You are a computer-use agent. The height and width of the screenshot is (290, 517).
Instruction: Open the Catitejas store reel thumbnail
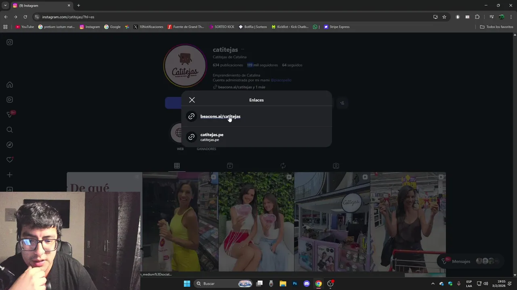pyautogui.click(x=332, y=222)
